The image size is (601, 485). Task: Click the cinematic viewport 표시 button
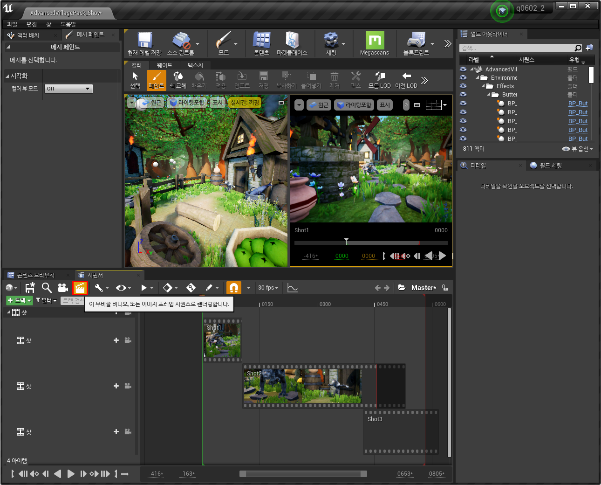385,105
